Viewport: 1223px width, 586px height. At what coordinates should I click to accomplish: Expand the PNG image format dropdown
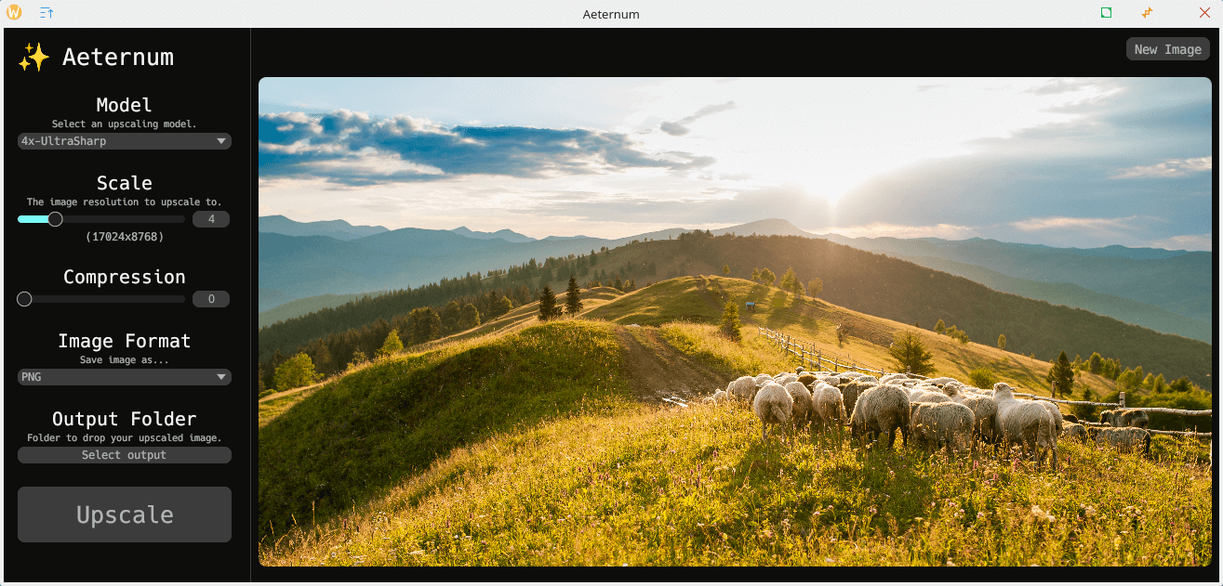(x=125, y=377)
